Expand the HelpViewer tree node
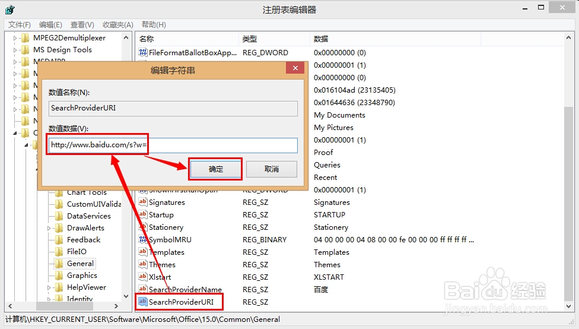Image resolution: width=579 pixels, height=329 pixels. point(49,287)
